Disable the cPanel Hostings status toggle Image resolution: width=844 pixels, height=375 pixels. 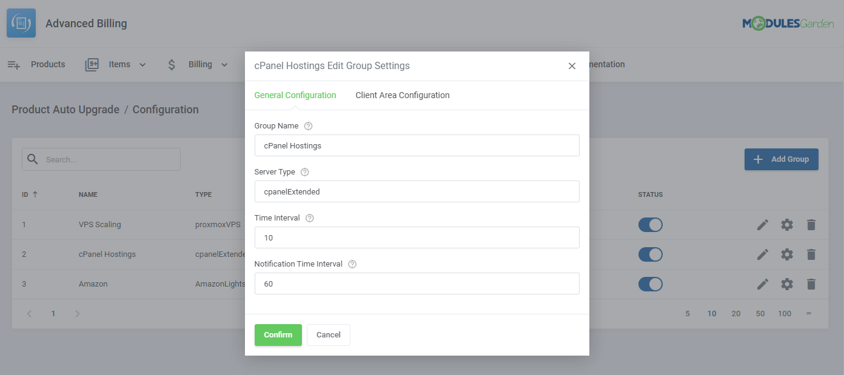[x=650, y=254]
